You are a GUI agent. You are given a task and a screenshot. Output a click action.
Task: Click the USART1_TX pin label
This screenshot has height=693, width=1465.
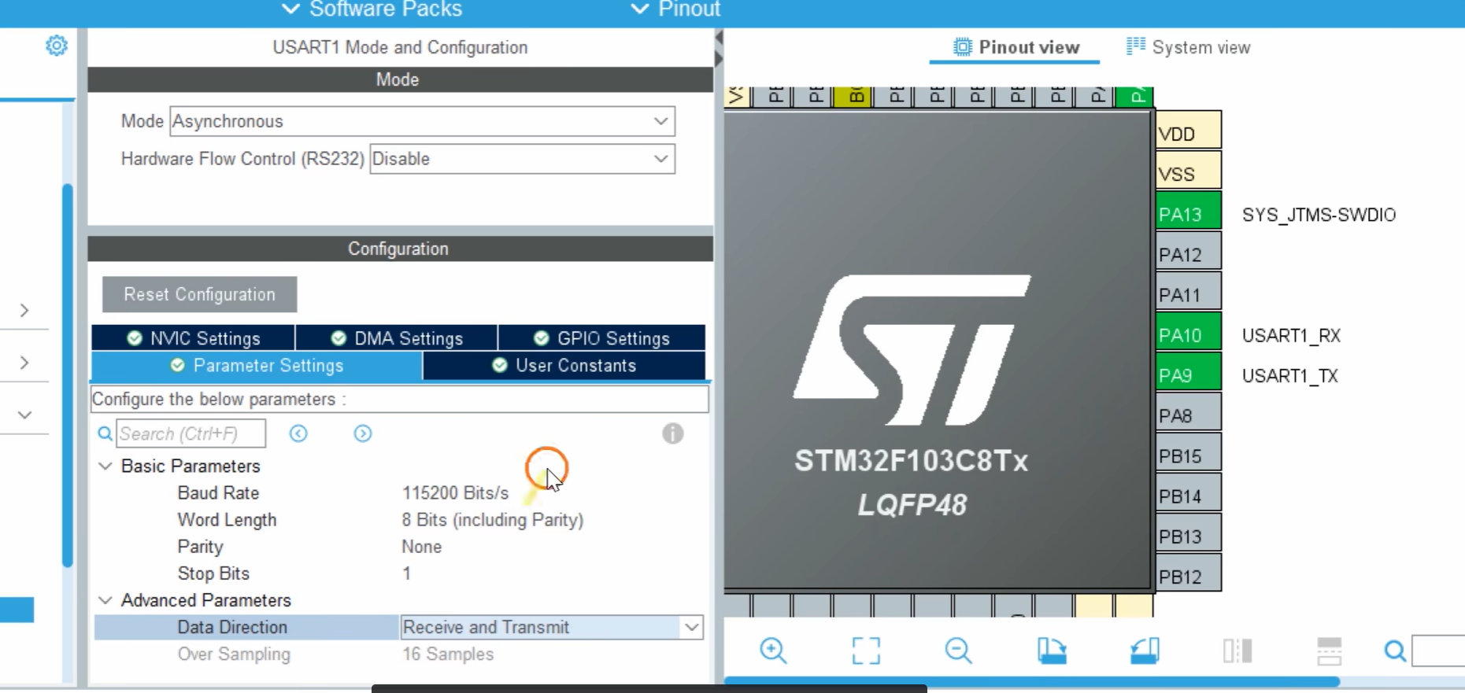tap(1289, 376)
